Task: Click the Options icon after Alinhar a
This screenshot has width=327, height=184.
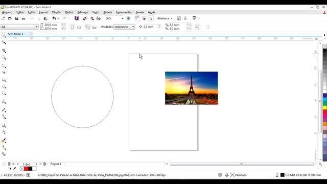Action: click(179, 18)
